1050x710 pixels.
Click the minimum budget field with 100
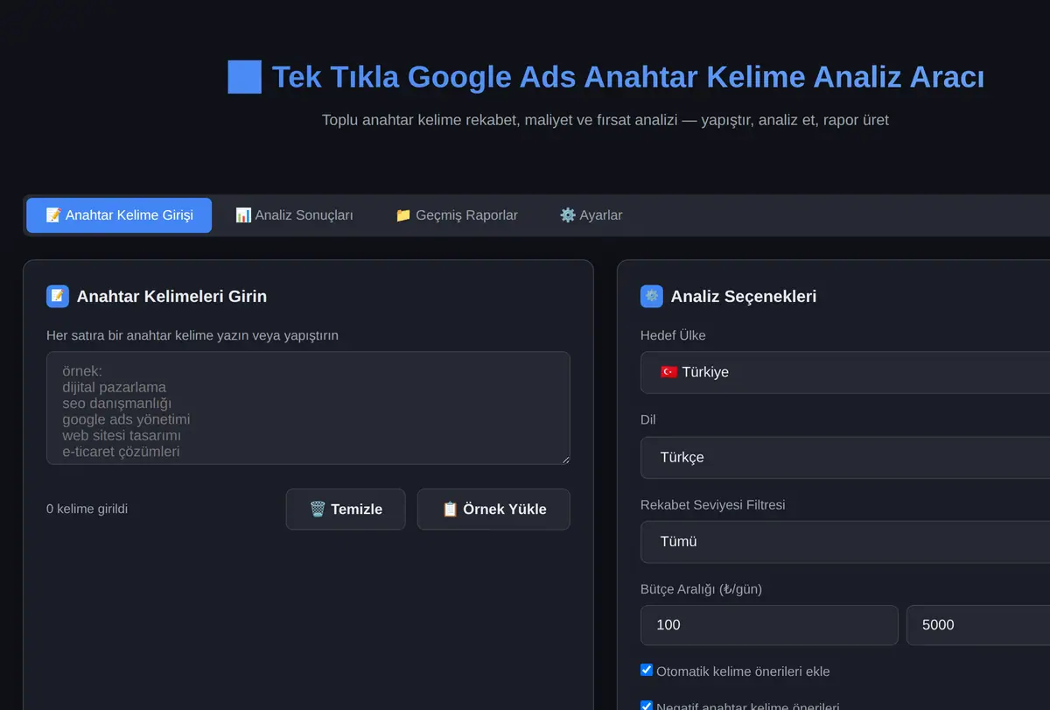point(769,625)
